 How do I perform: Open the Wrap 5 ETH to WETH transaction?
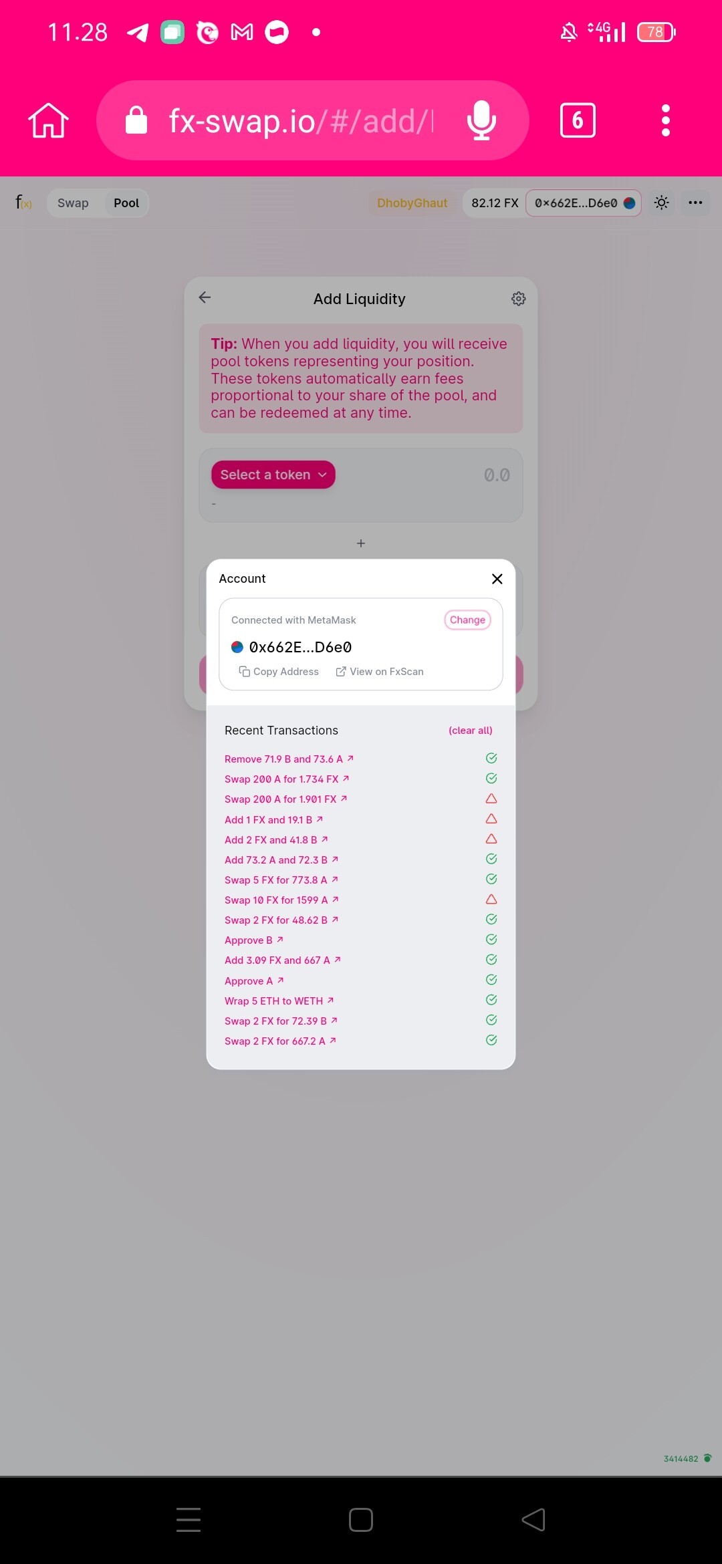tap(279, 1001)
